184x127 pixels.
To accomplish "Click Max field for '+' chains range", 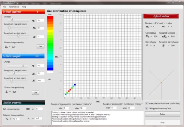I will tap(83, 108).
